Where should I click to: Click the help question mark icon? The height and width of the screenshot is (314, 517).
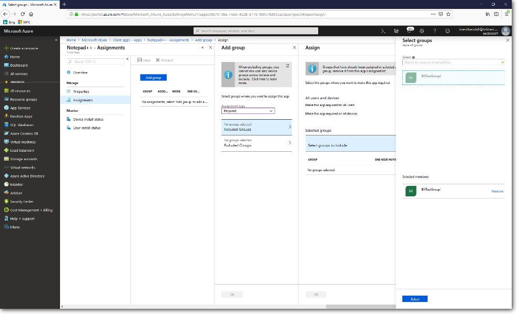[x=434, y=31]
